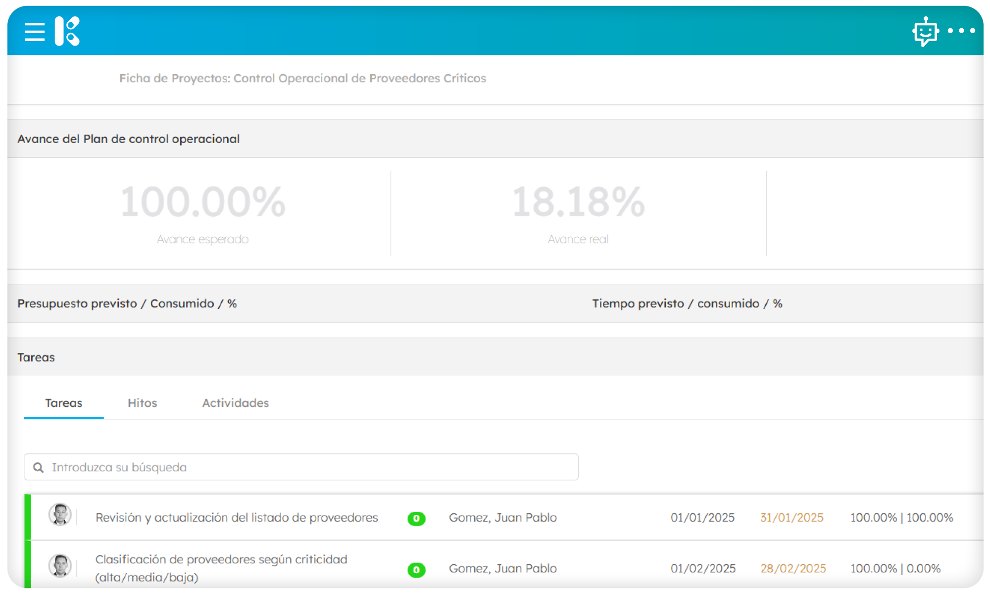
Task: Click the Avance del Plan de control operacional header
Action: click(129, 139)
